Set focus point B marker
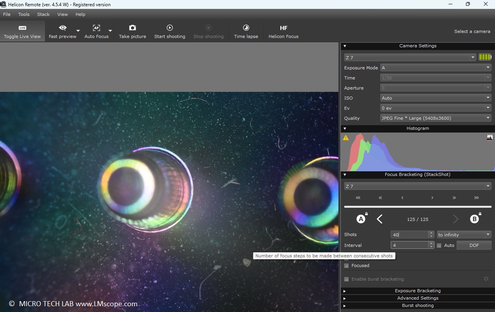 (474, 219)
